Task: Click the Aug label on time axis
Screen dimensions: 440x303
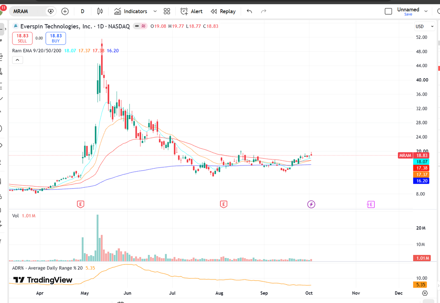Action: coord(219,293)
